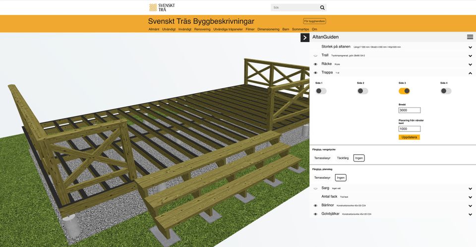476x247 pixels.
Task: Open the Filmer menu
Action: 250,29
